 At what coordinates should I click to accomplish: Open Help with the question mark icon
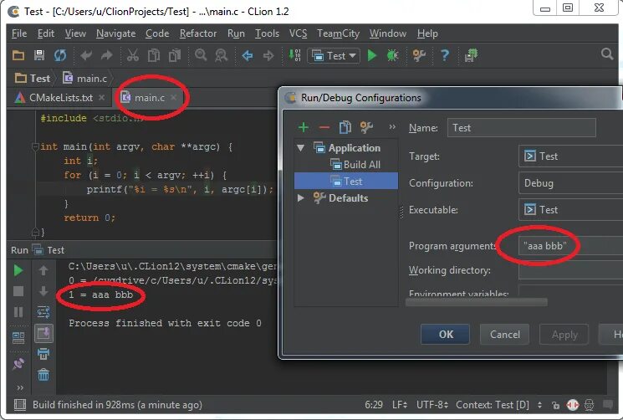[x=445, y=55]
